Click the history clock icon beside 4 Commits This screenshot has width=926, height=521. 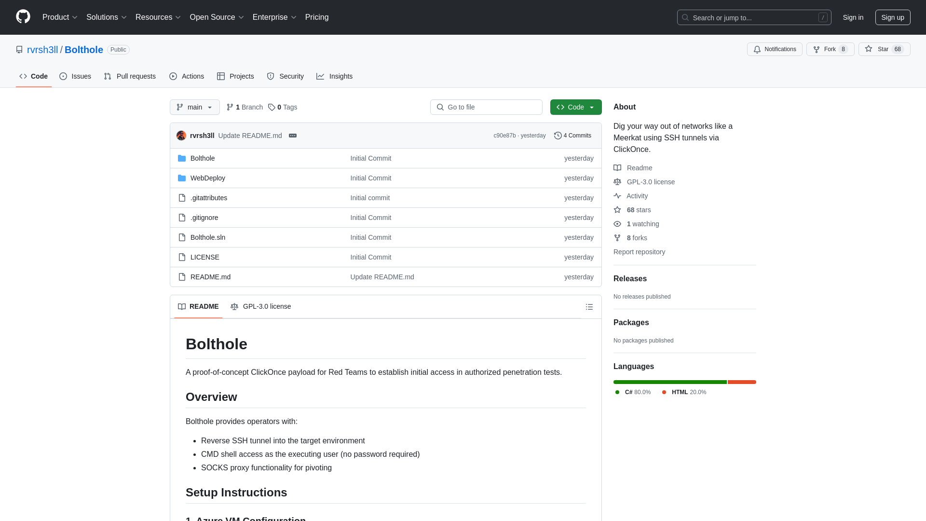pyautogui.click(x=558, y=136)
